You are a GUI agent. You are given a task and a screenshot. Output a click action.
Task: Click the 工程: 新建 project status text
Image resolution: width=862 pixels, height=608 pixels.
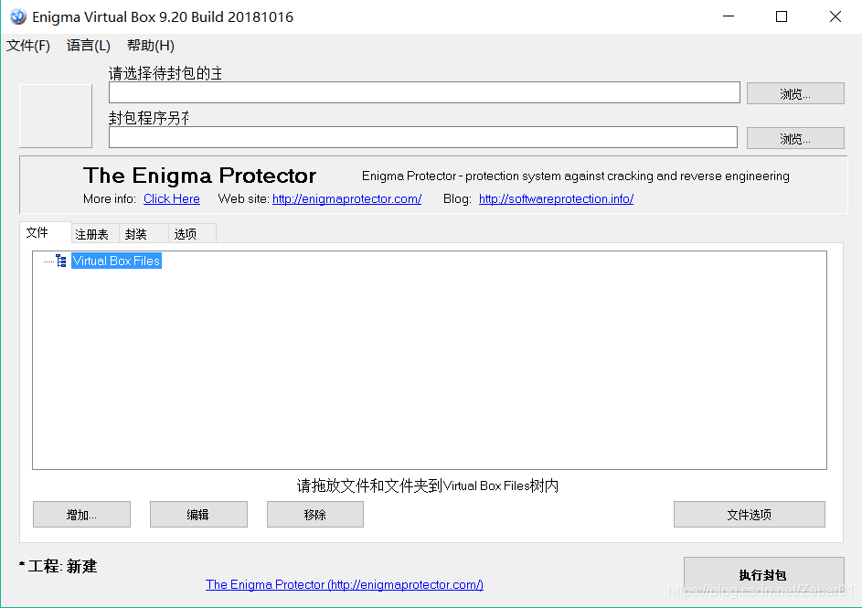(x=58, y=566)
